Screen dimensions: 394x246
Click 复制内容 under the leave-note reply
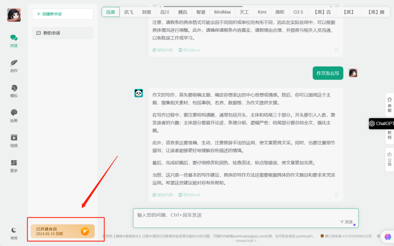(x=163, y=50)
